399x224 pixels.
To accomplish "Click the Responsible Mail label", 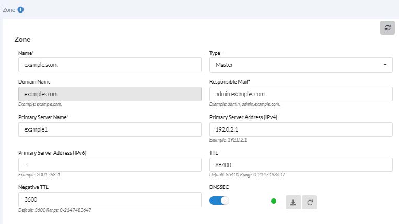I will point(229,81).
